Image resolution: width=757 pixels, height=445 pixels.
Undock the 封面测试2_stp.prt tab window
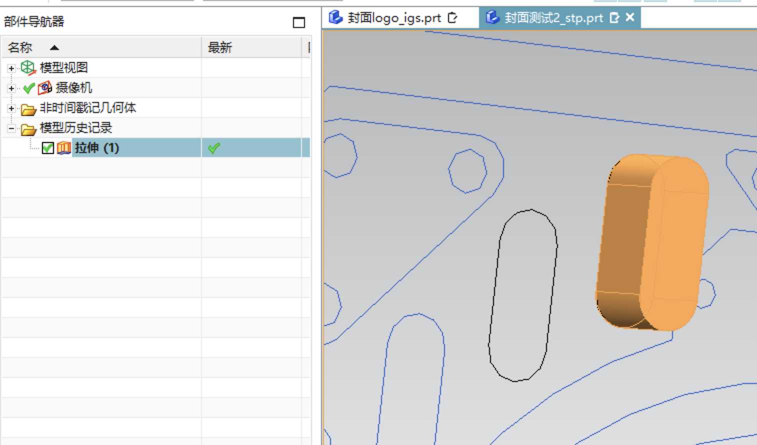tap(614, 18)
